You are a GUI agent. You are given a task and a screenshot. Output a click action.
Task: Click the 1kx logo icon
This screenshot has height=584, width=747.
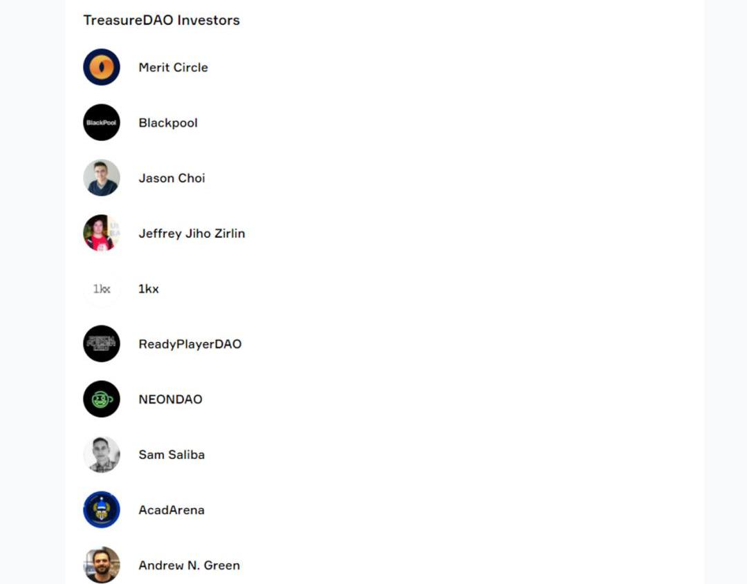coord(102,288)
